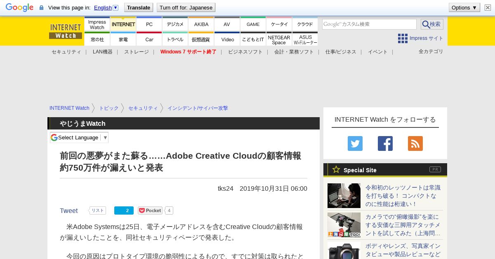Open the 家電 tab

click(x=123, y=39)
